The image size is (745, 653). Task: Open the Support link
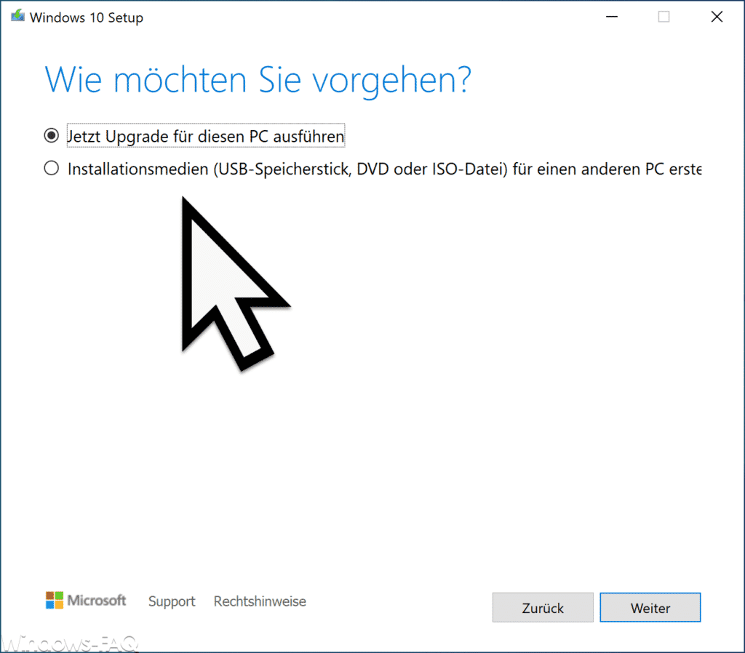click(172, 601)
